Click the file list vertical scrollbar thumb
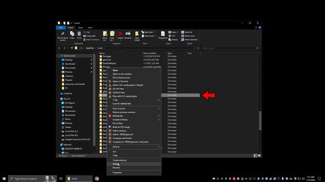This screenshot has height=182, width=325. pos(260,121)
